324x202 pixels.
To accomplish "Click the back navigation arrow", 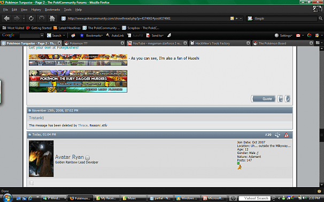I will click(x=6, y=19).
